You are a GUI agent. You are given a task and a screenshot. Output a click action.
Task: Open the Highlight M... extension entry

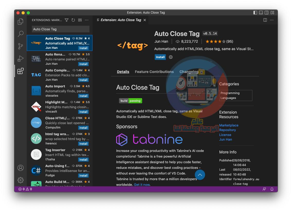point(60,107)
